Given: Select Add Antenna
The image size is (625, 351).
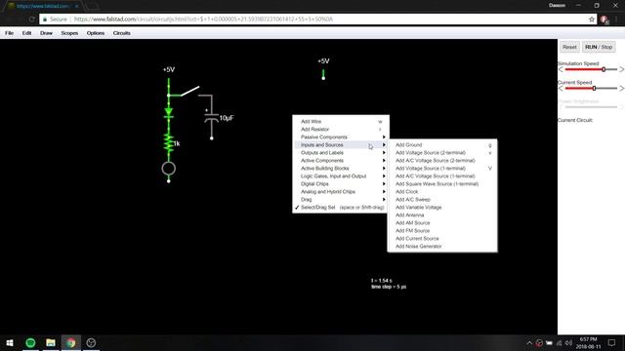Looking at the screenshot, I should [442, 215].
